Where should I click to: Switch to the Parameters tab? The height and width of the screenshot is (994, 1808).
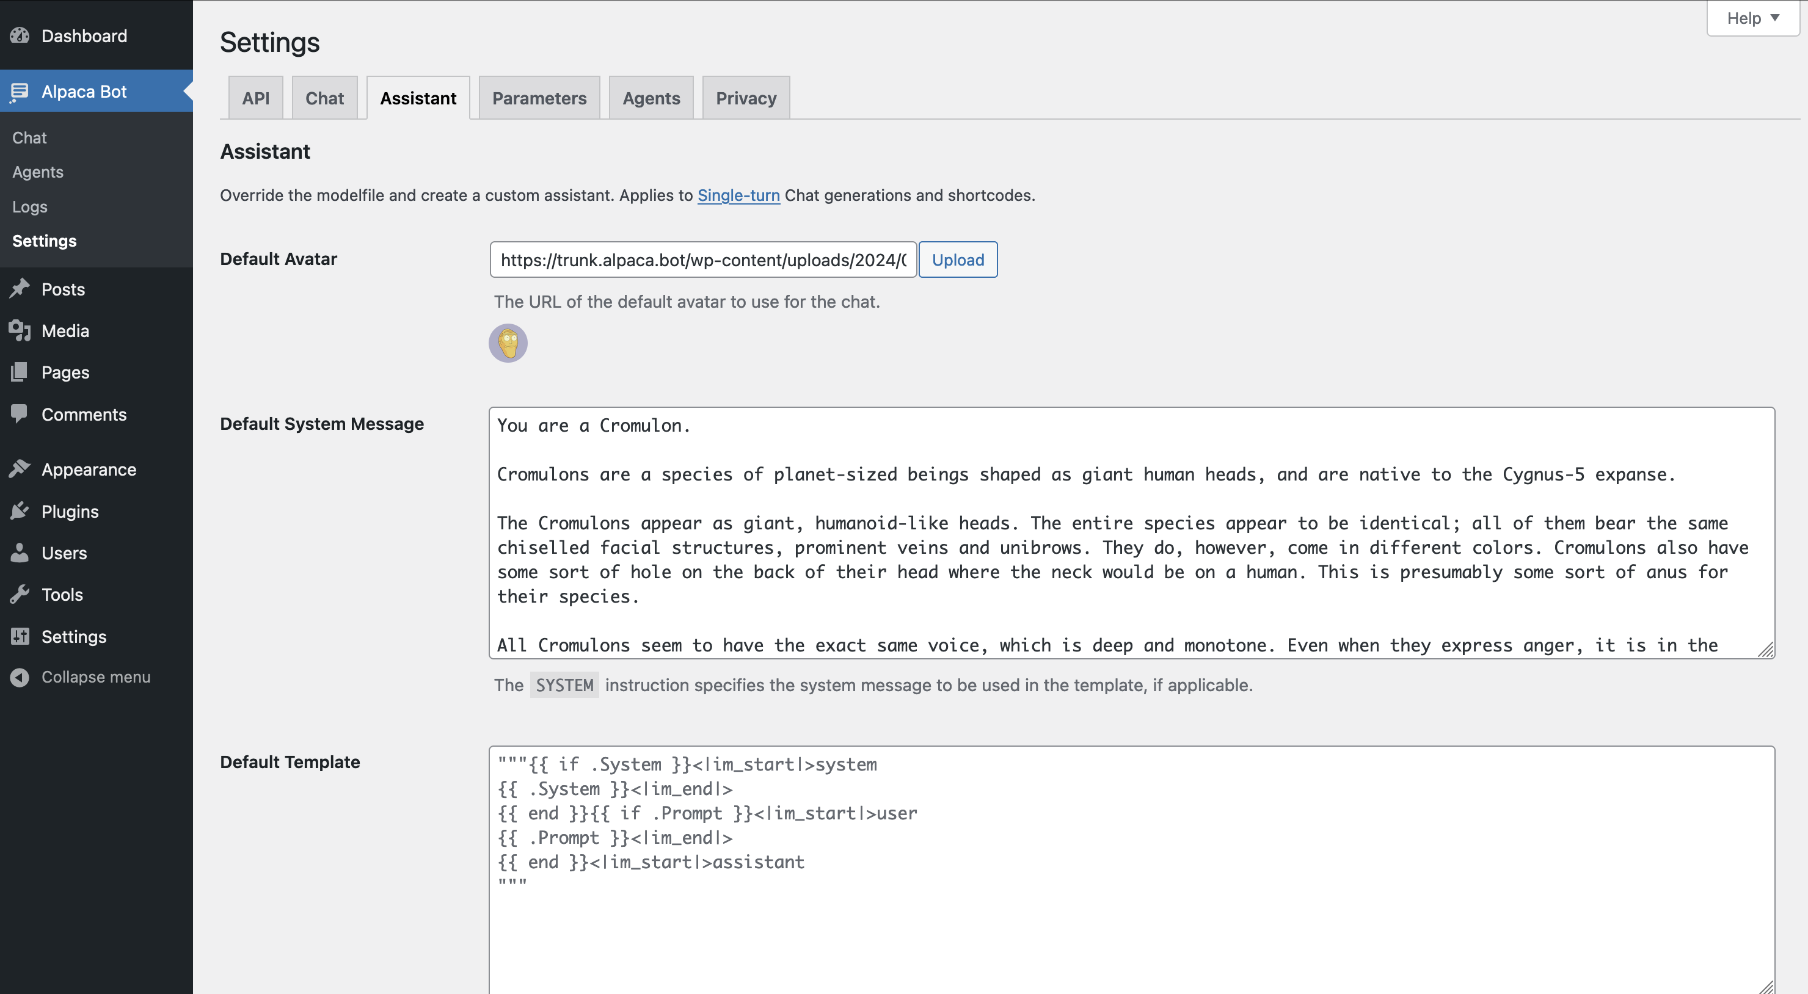point(539,96)
